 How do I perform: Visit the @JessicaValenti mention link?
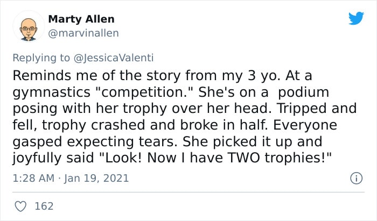114,58
